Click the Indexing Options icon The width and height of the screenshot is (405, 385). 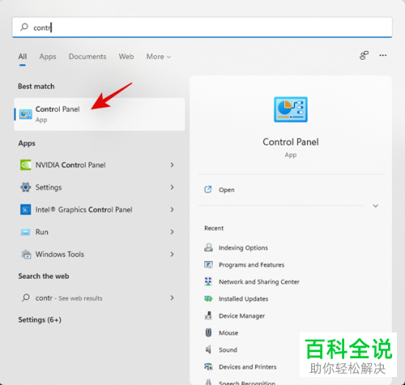click(208, 247)
